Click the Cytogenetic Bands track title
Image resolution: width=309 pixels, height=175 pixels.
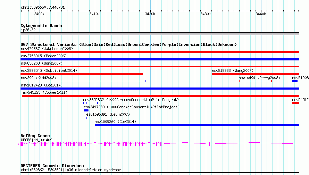41,26
